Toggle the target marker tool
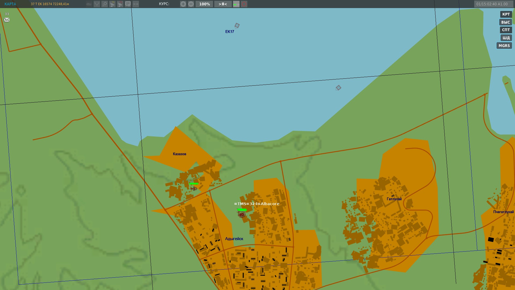515x290 pixels. [105, 4]
